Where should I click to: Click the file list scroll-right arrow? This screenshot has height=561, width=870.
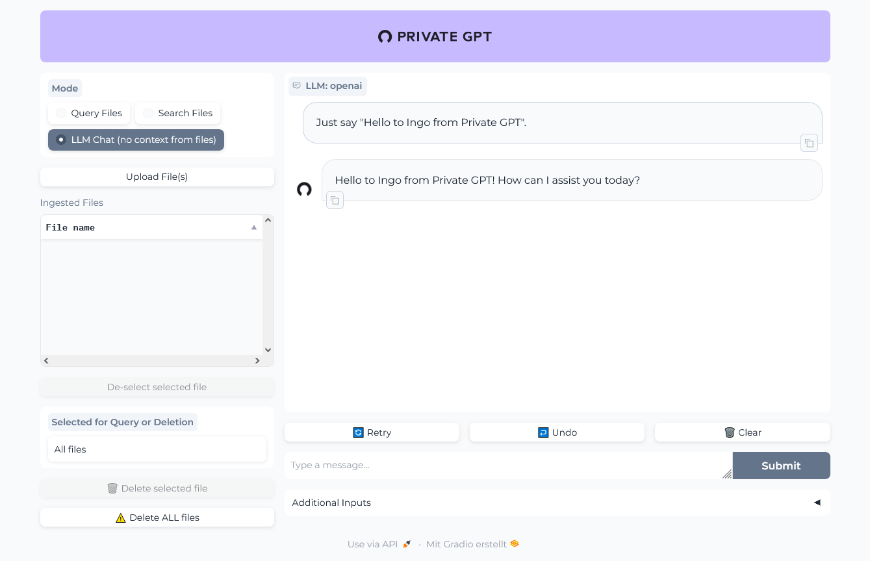tap(257, 360)
